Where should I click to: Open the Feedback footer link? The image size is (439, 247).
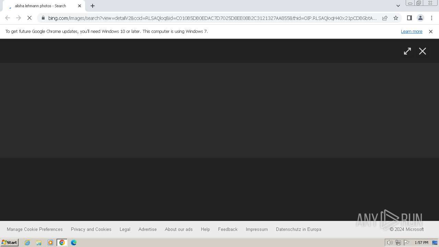point(228,229)
